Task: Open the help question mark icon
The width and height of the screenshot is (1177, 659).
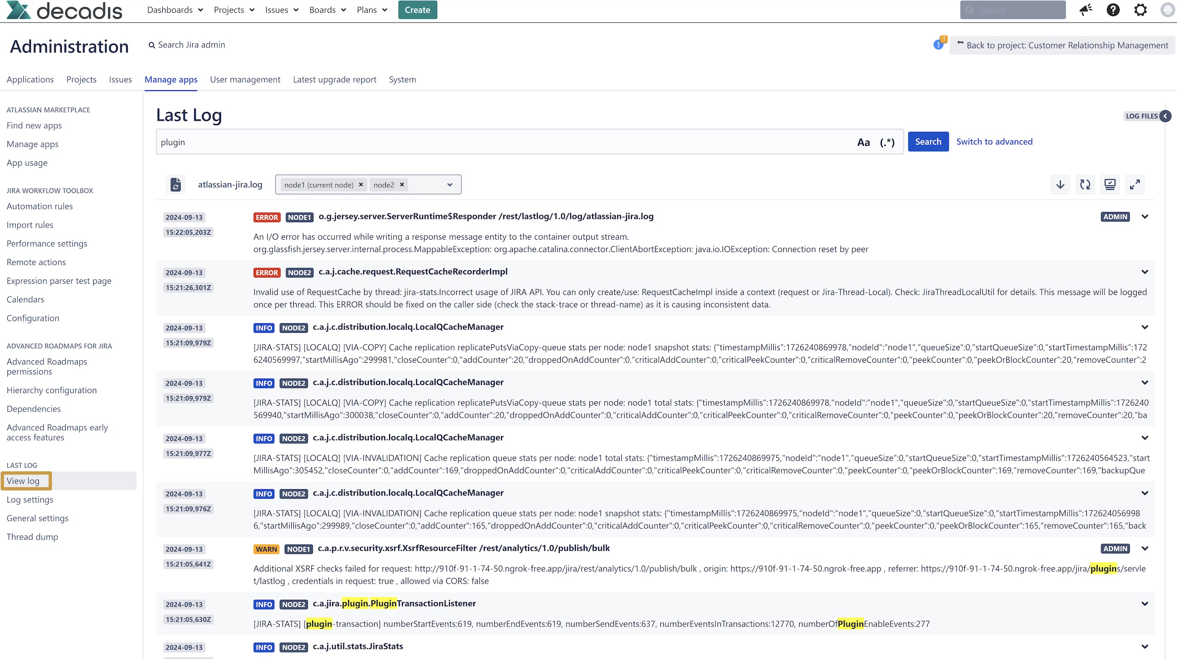Action: (x=1113, y=10)
